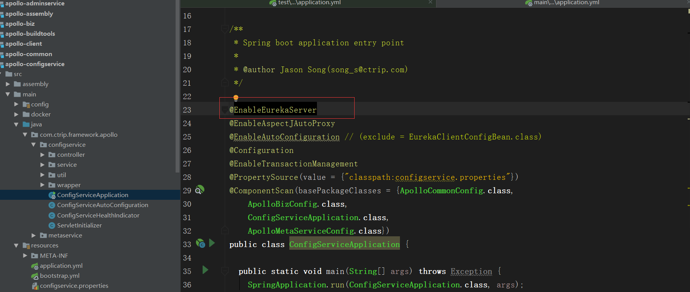Expand the META-INF folder arrow

click(x=25, y=255)
